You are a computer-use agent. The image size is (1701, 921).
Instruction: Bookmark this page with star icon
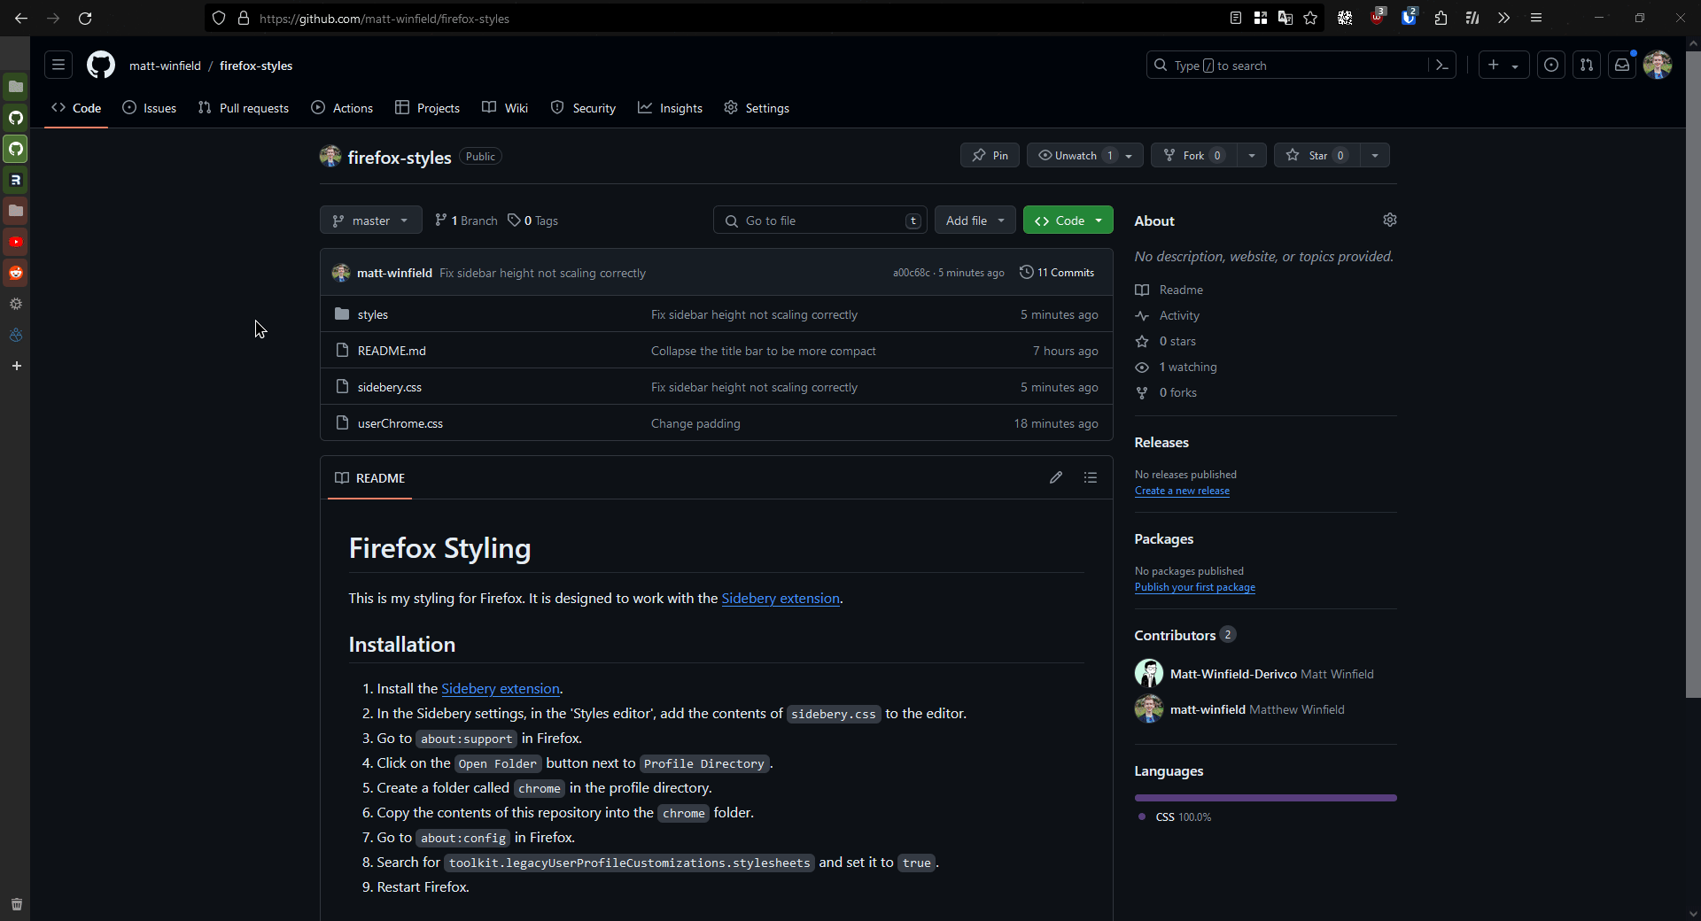coord(1310,18)
